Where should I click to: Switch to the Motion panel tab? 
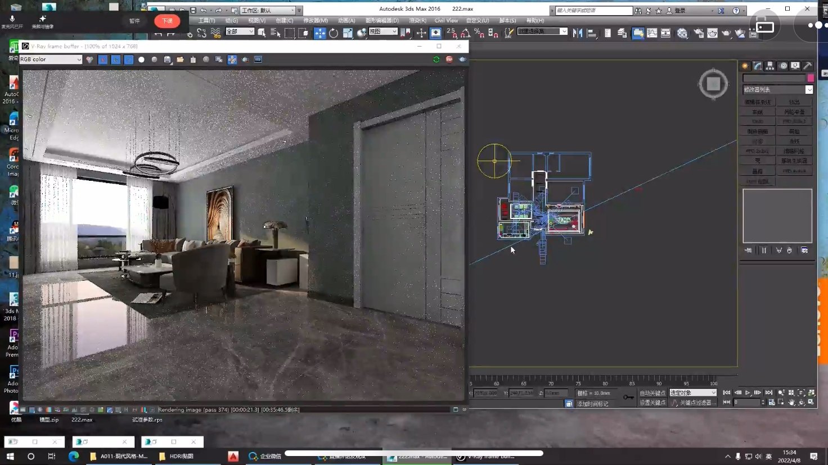(783, 66)
